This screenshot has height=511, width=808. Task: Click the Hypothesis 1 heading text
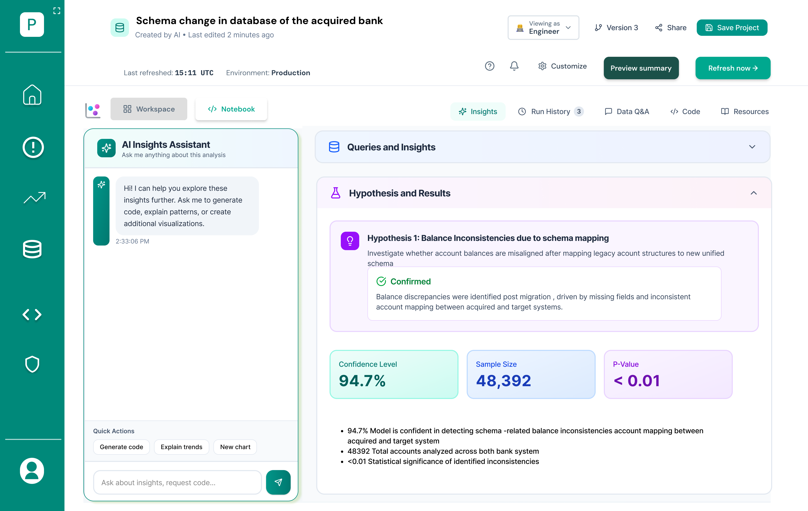[488, 238]
